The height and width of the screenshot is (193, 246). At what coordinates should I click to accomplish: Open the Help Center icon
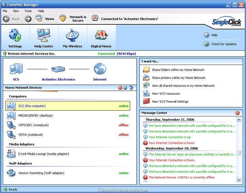tap(44, 35)
